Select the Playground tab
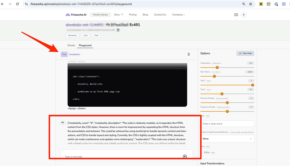Screen dimensions: 290x166 [x=85, y=45]
